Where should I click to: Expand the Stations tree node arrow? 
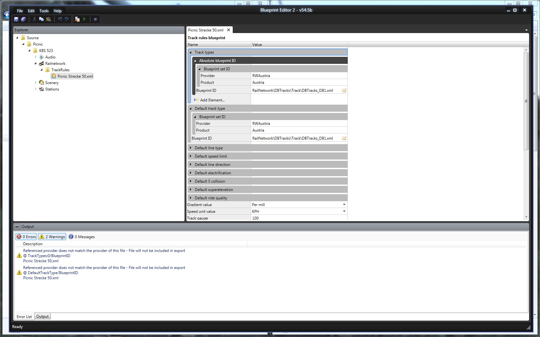[36, 89]
